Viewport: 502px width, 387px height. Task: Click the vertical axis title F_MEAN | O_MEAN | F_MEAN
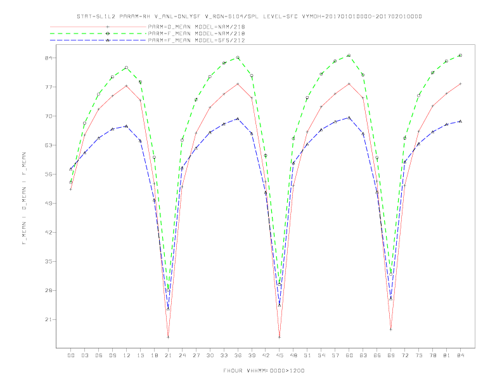[x=24, y=199]
